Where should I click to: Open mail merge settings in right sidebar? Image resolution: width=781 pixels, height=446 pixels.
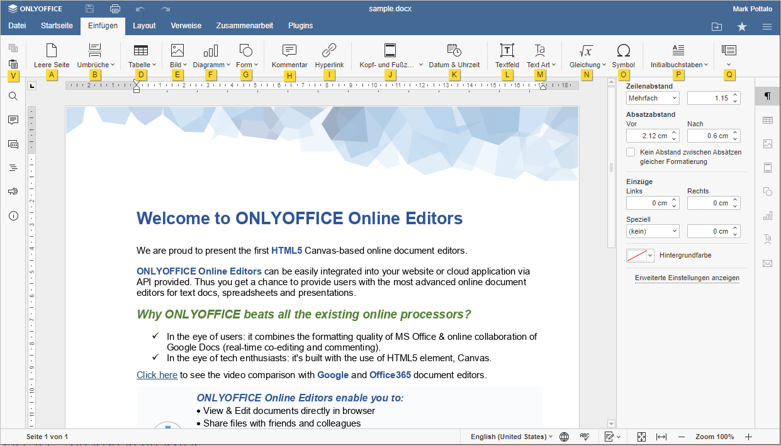(x=767, y=264)
